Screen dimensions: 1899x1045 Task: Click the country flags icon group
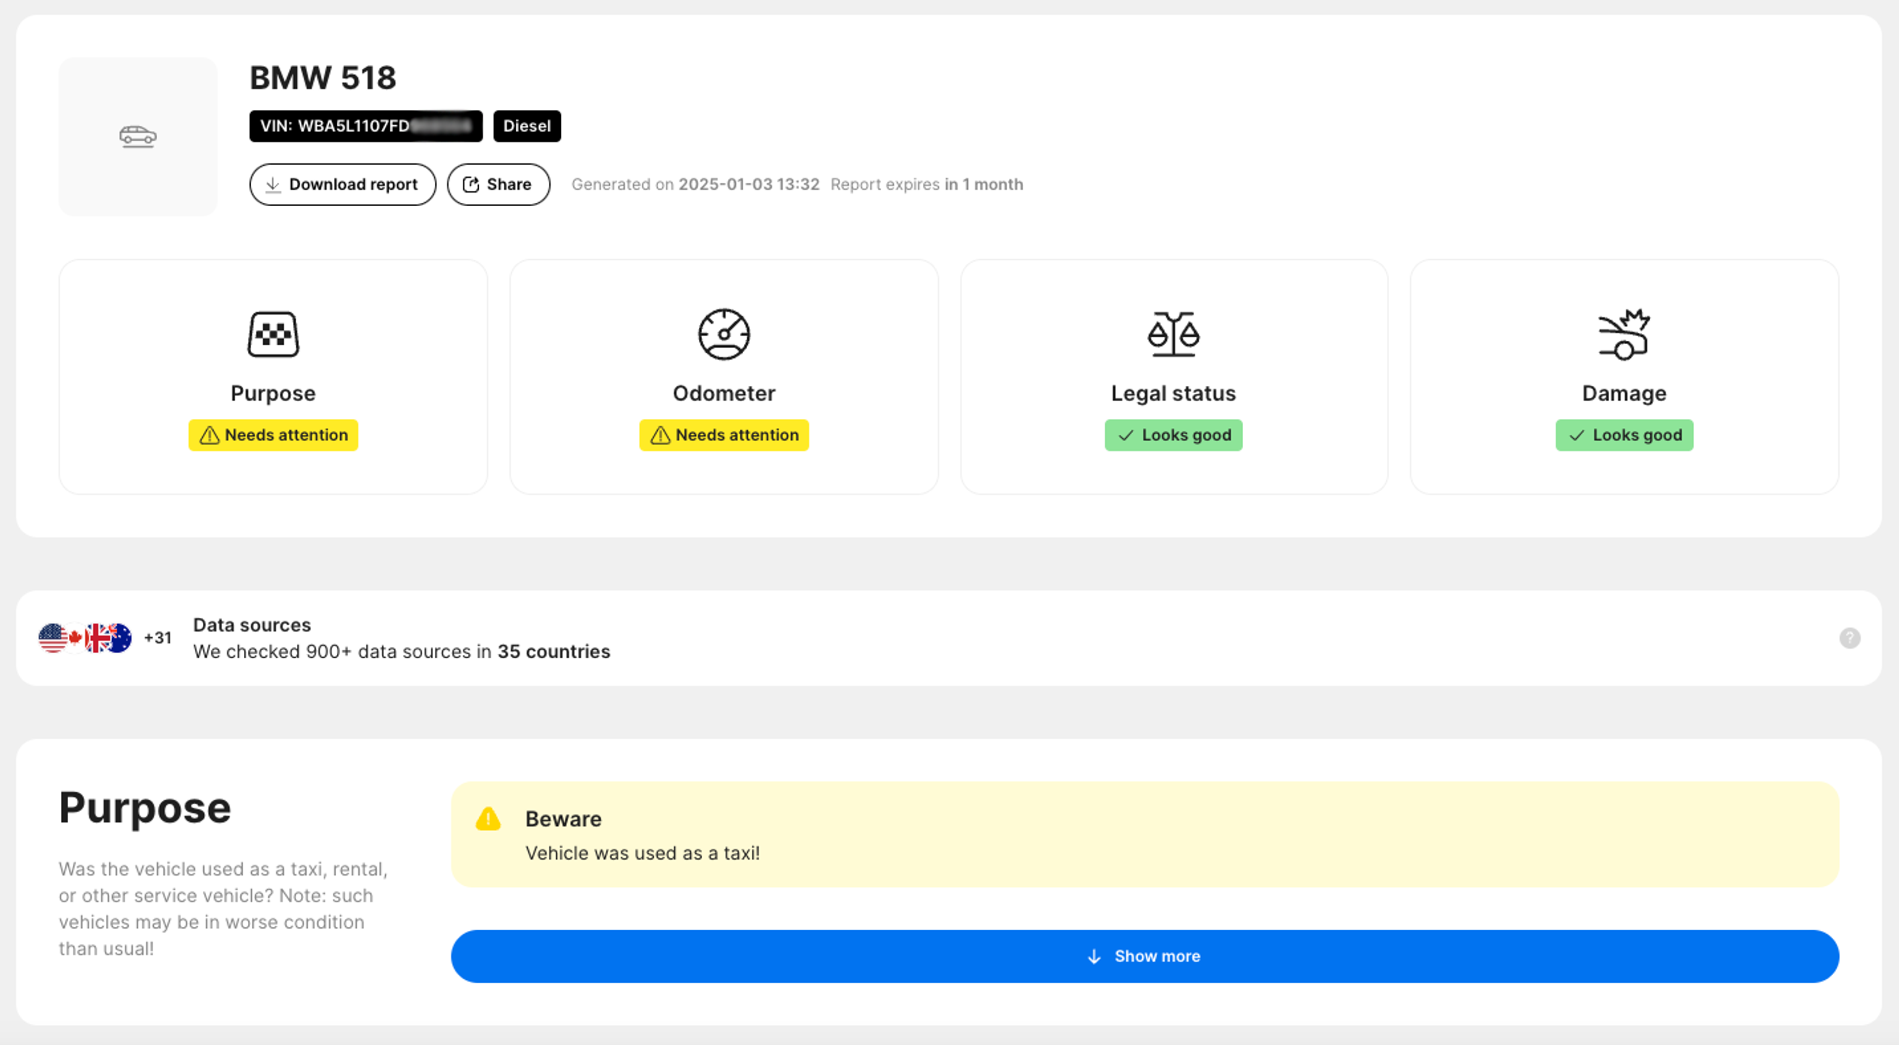click(x=85, y=638)
